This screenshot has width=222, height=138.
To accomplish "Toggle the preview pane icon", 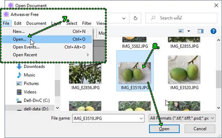I will point(201,31).
